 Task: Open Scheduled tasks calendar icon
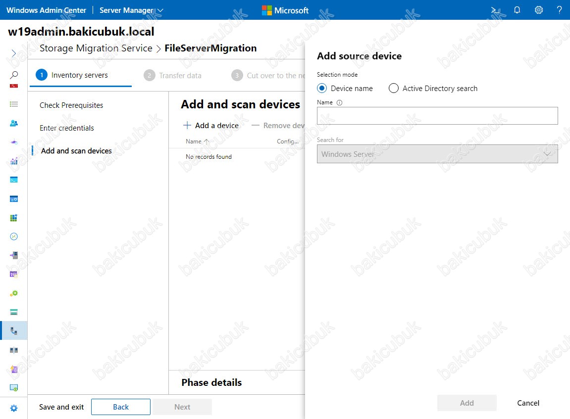click(14, 274)
